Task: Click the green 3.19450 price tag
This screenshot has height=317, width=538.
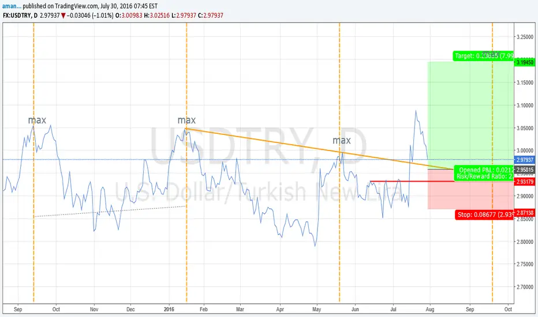Action: (x=525, y=62)
